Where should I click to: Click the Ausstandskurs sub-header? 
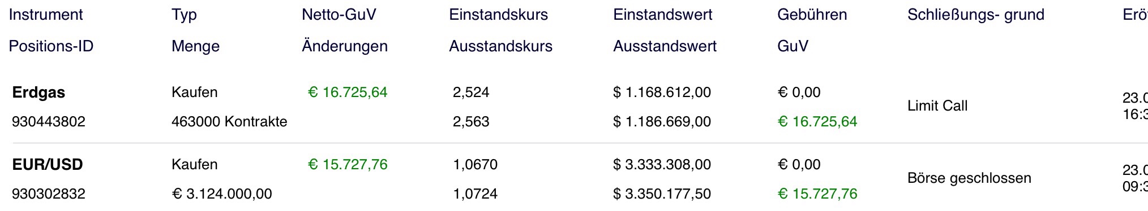(500, 46)
